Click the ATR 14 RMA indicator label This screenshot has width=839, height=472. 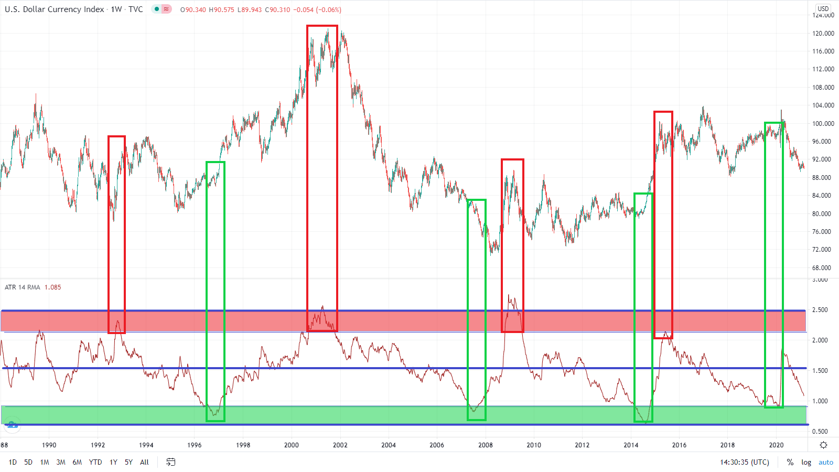point(23,287)
